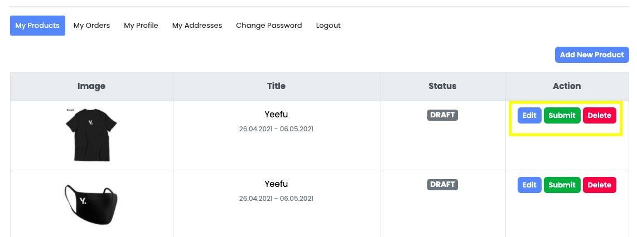Click the Status column header

coord(442,86)
